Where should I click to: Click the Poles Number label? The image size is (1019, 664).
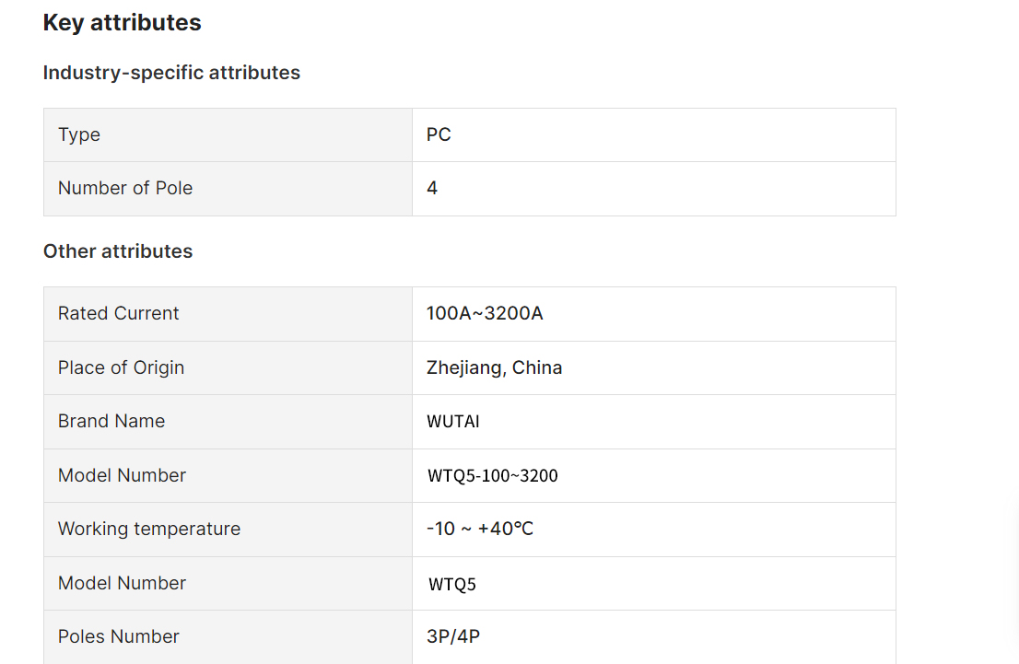[118, 636]
